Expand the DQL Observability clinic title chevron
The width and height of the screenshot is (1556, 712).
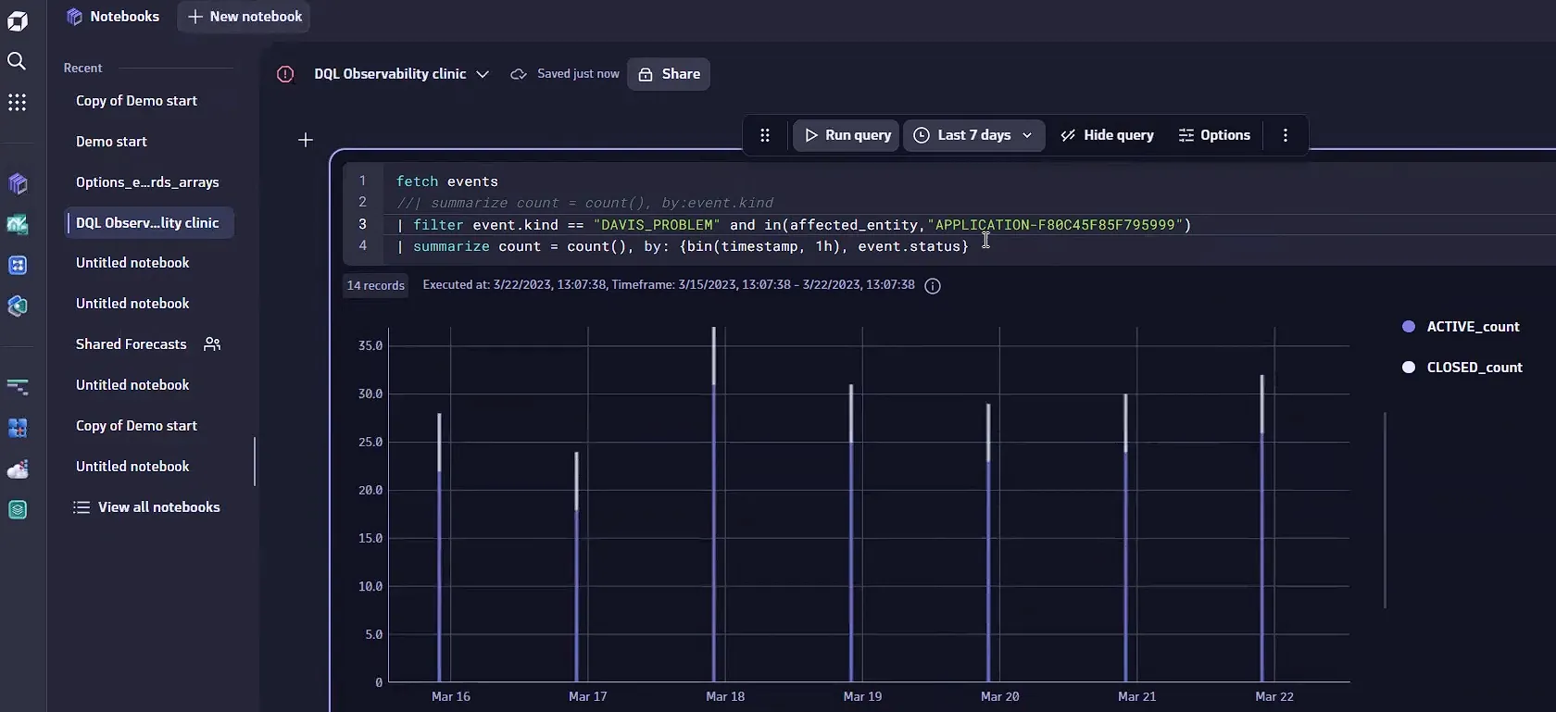coord(483,74)
